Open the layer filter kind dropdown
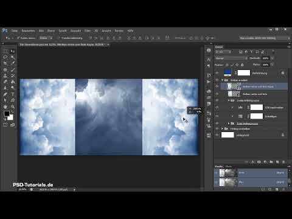Image resolution: width=292 pixels, height=219 pixels. (223, 52)
